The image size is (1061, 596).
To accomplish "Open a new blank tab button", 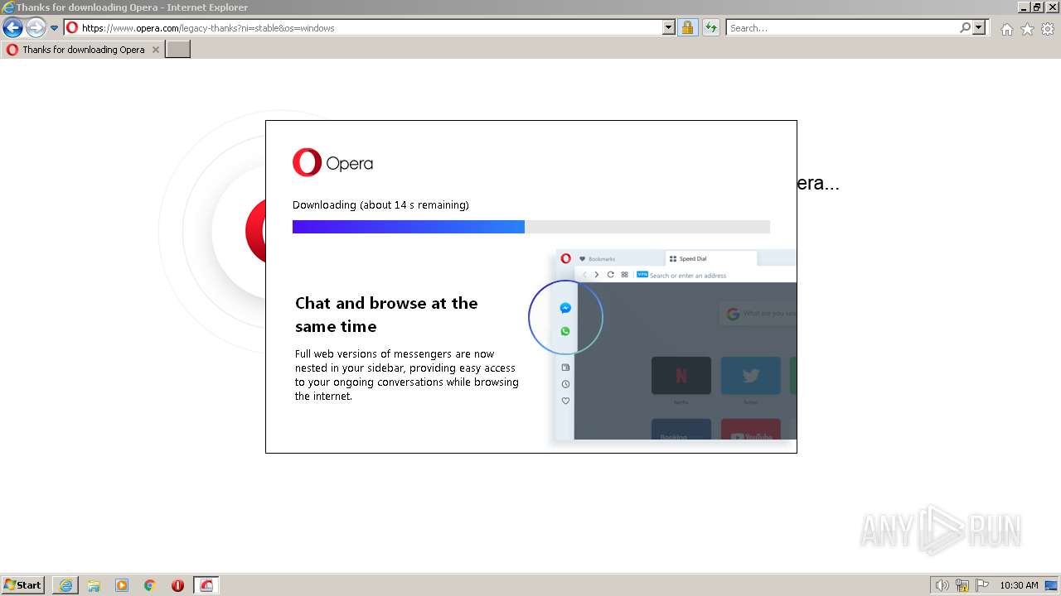I will pyautogui.click(x=178, y=50).
